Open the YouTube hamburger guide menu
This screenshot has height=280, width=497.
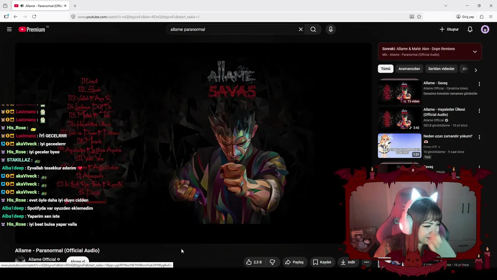(9, 29)
